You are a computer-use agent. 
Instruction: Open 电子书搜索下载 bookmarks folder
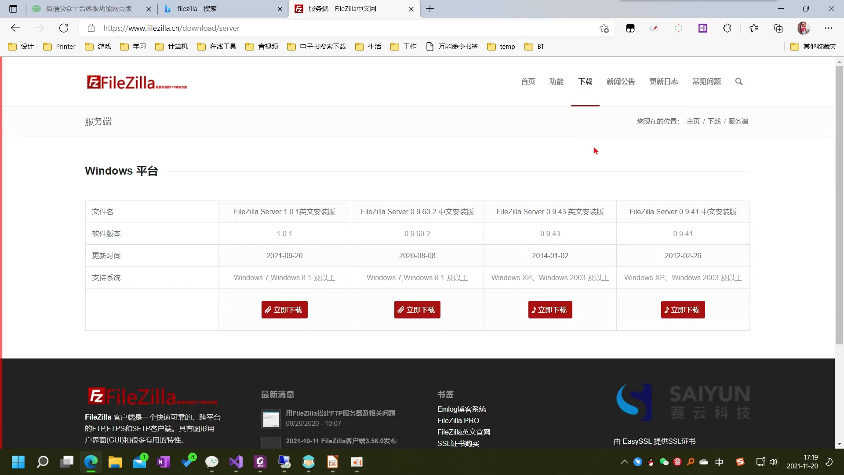coord(317,47)
